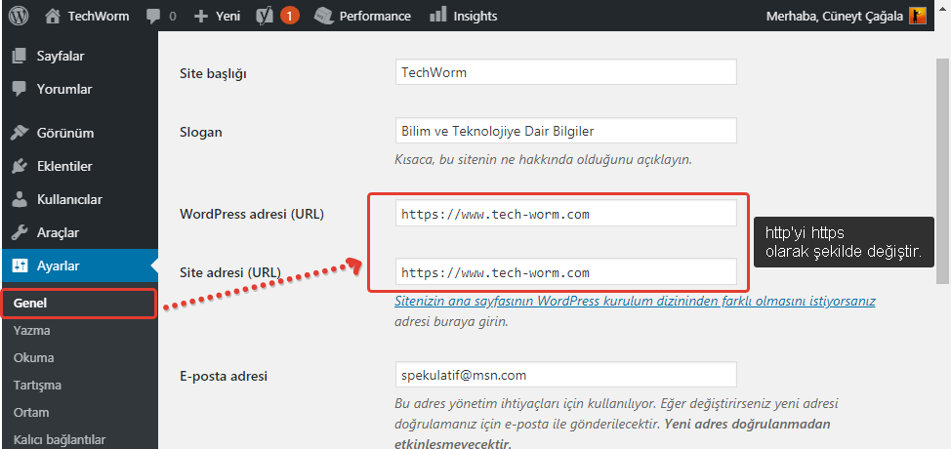Focus the WordPress adresi (URL) field

pyautogui.click(x=564, y=214)
